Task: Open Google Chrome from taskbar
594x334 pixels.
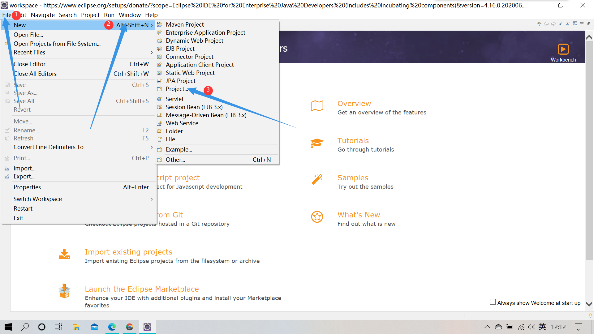Action: click(x=130, y=327)
